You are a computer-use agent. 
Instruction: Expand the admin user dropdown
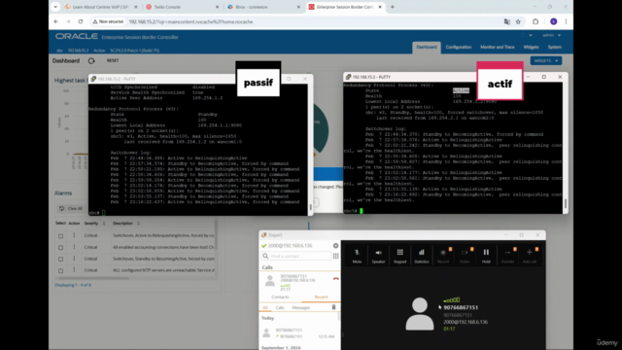pos(551,35)
